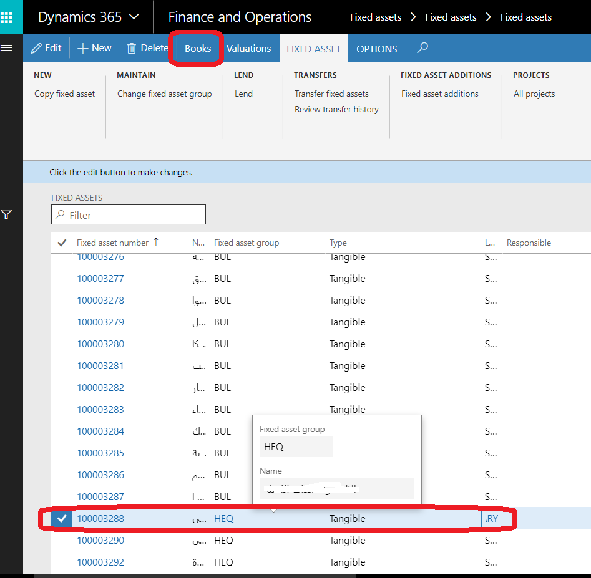Open fixed asset 100003282 link
The height and width of the screenshot is (578, 591).
coord(100,388)
